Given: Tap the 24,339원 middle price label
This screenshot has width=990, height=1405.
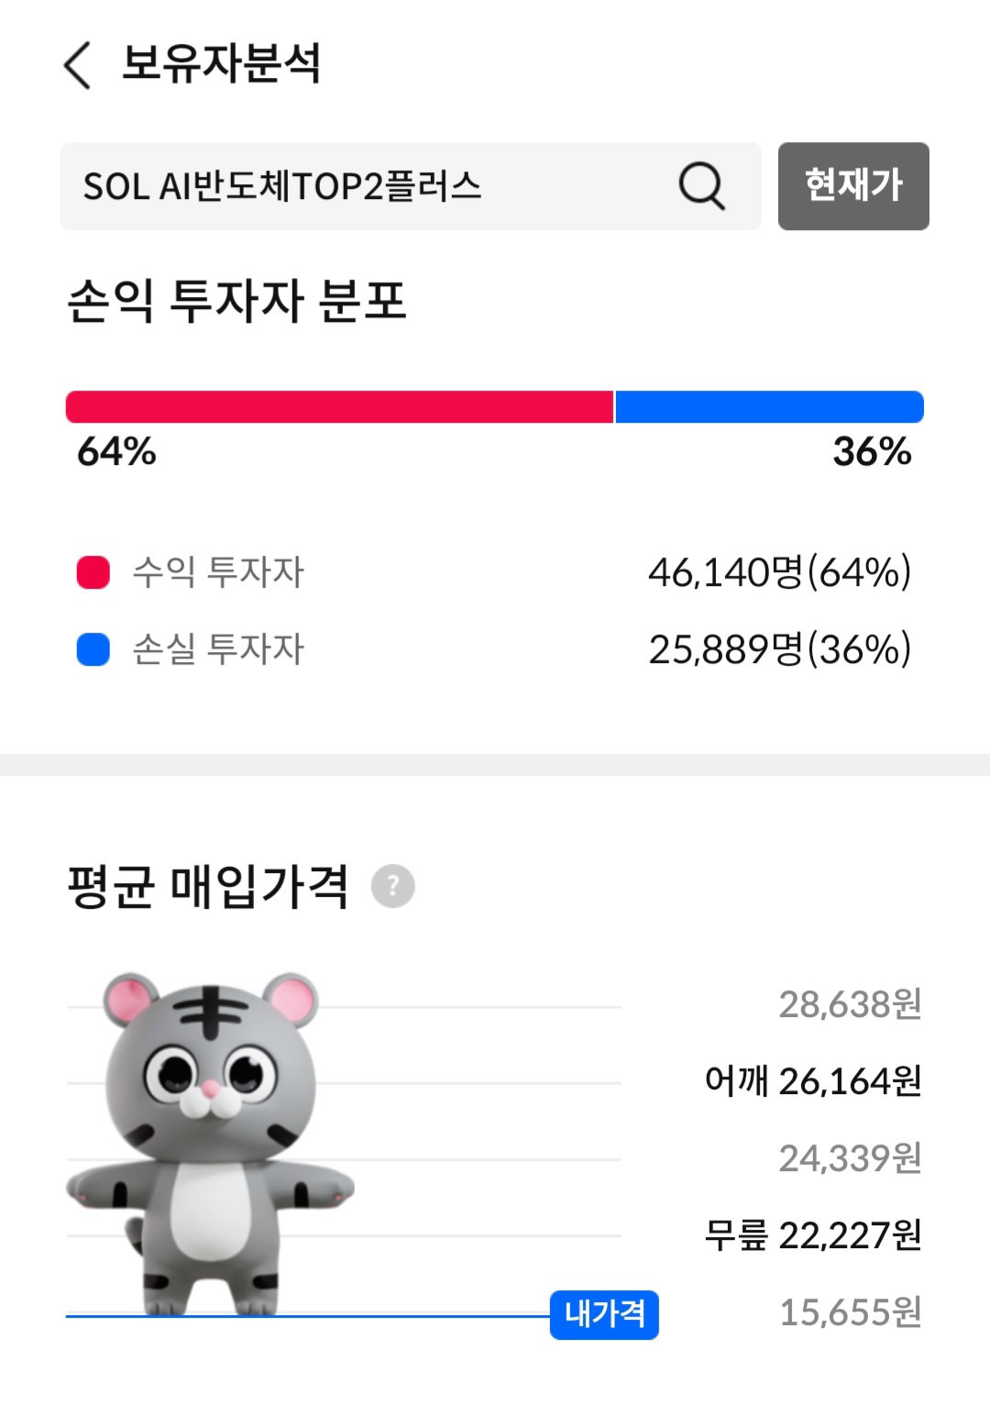Looking at the screenshot, I should pos(850,1158).
